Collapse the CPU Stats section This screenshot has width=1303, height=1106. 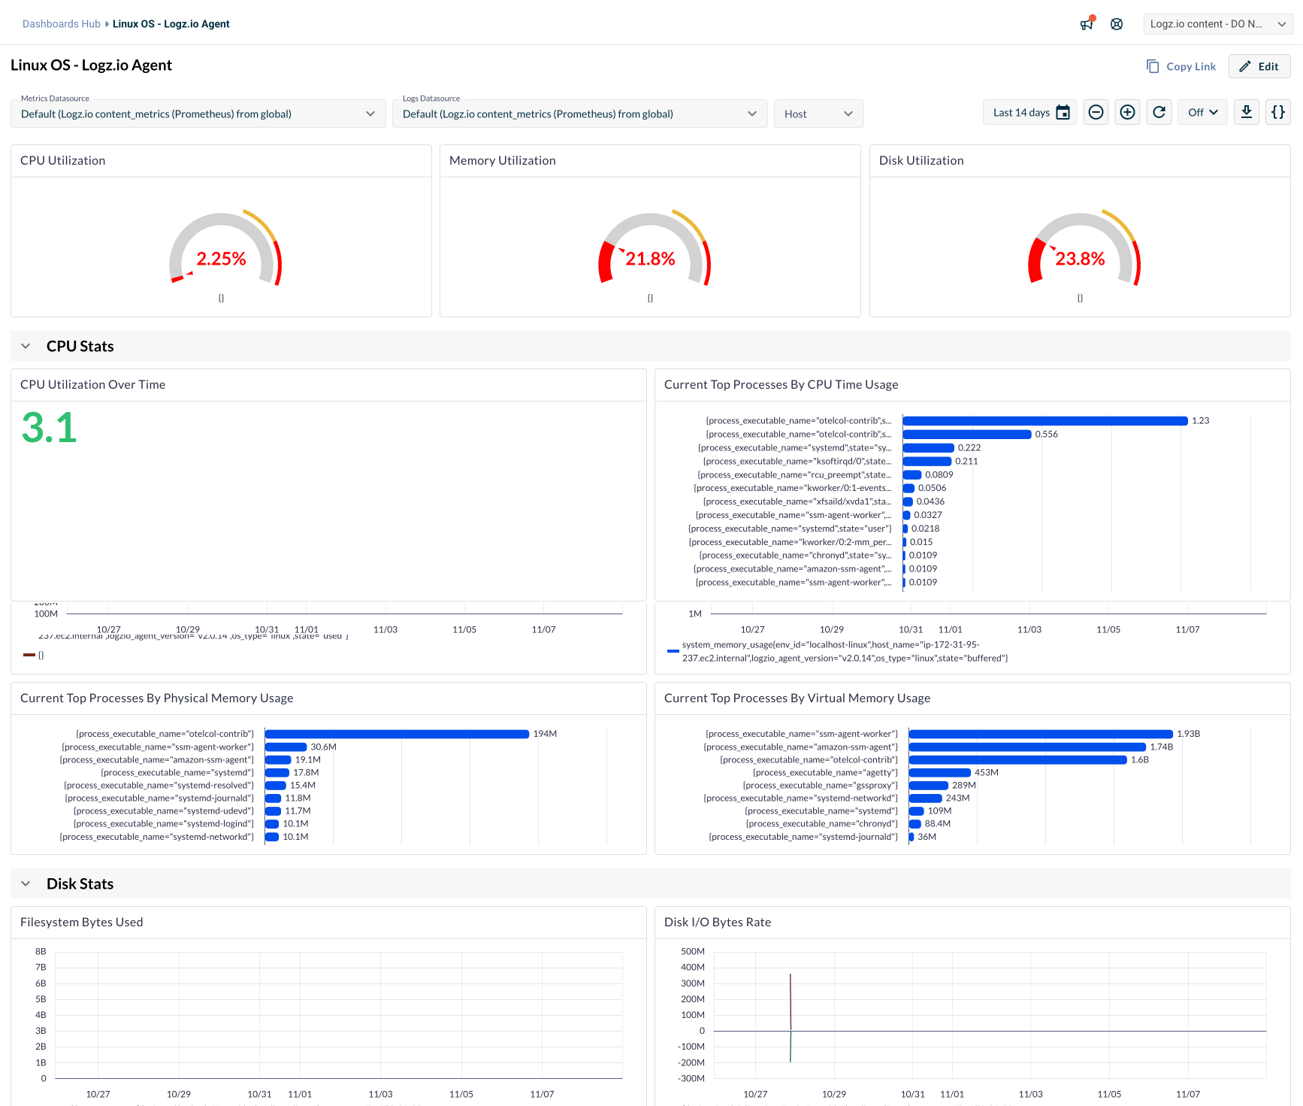click(x=26, y=346)
